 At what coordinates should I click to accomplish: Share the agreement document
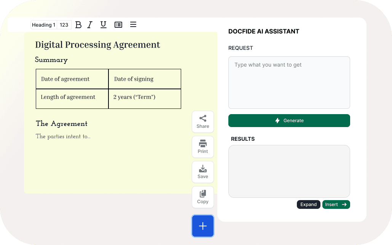[202, 121]
